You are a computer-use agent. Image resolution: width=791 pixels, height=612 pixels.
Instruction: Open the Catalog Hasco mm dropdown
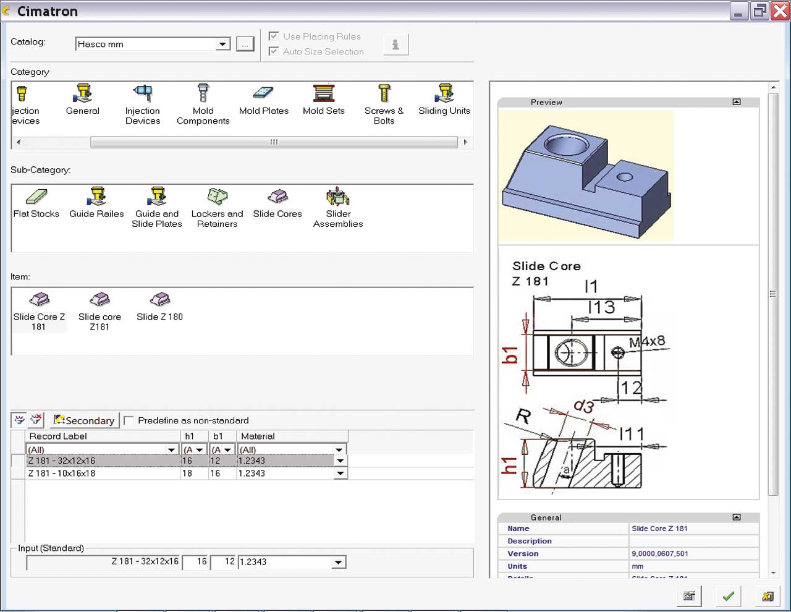click(x=222, y=45)
